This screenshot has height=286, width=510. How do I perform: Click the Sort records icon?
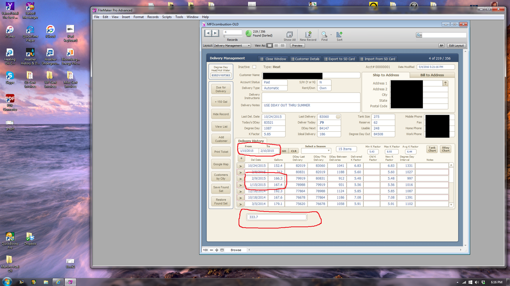pos(339,35)
